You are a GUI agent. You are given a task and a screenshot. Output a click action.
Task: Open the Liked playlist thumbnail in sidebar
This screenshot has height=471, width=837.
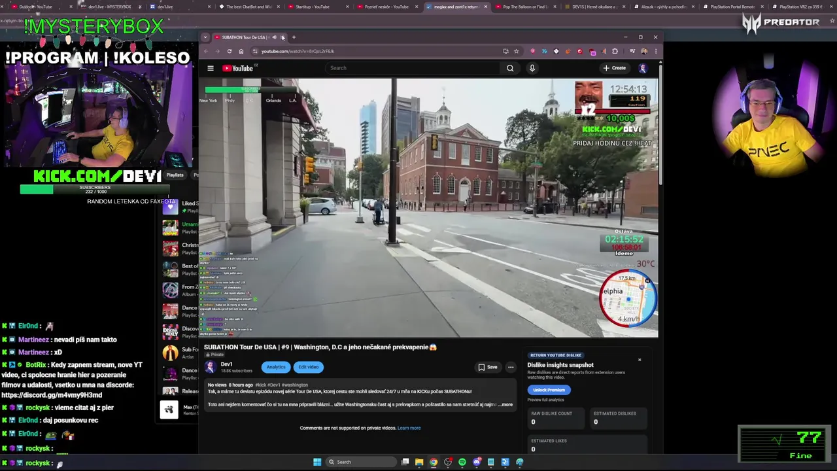click(170, 207)
